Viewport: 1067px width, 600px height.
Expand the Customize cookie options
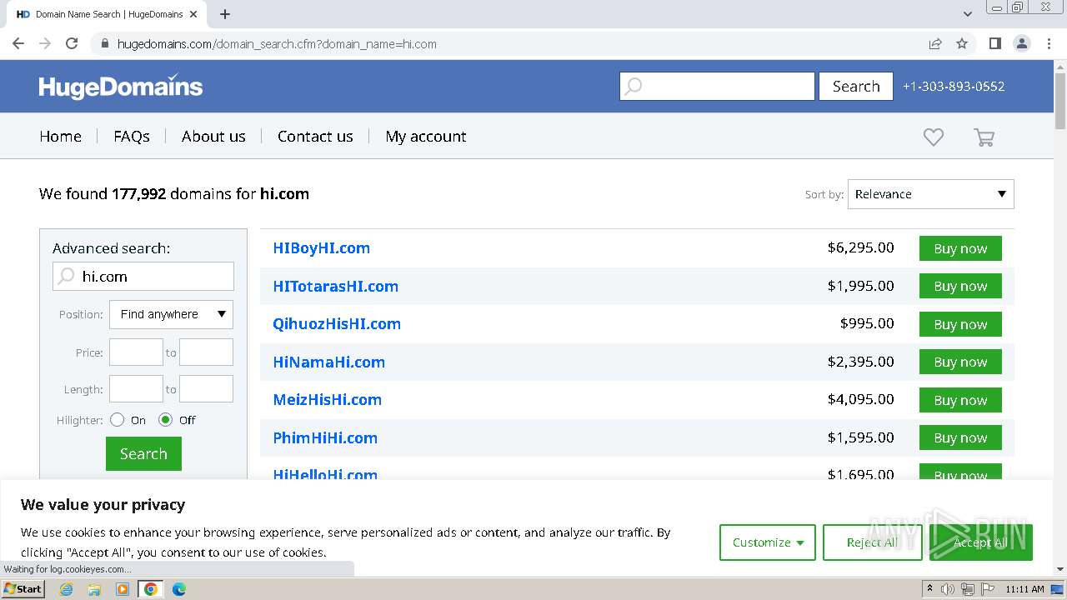coord(768,542)
